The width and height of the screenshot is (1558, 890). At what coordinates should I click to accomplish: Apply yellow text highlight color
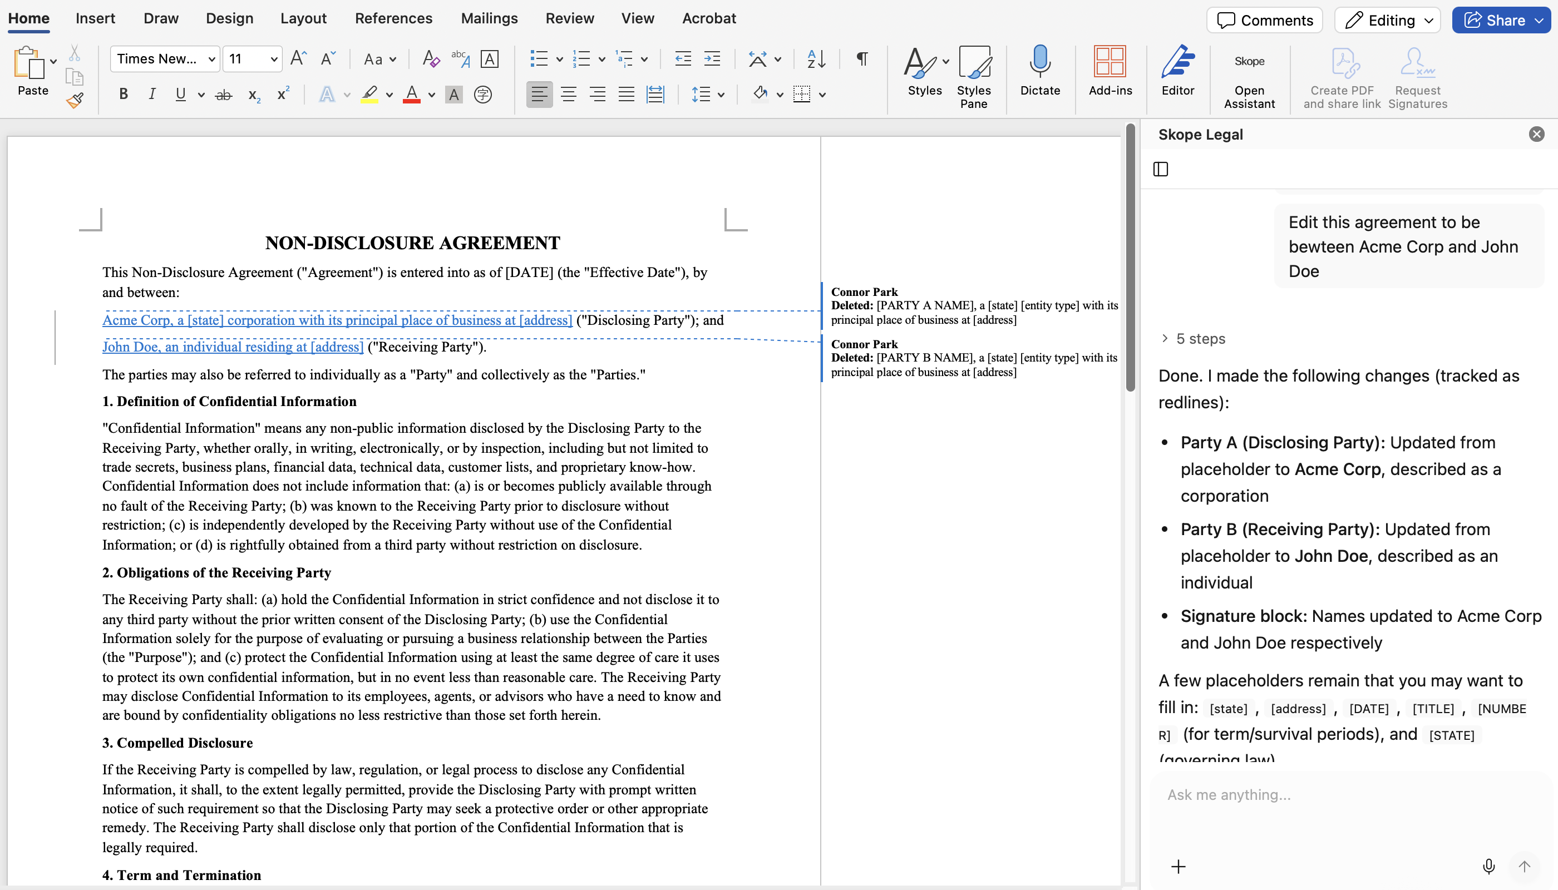(370, 93)
